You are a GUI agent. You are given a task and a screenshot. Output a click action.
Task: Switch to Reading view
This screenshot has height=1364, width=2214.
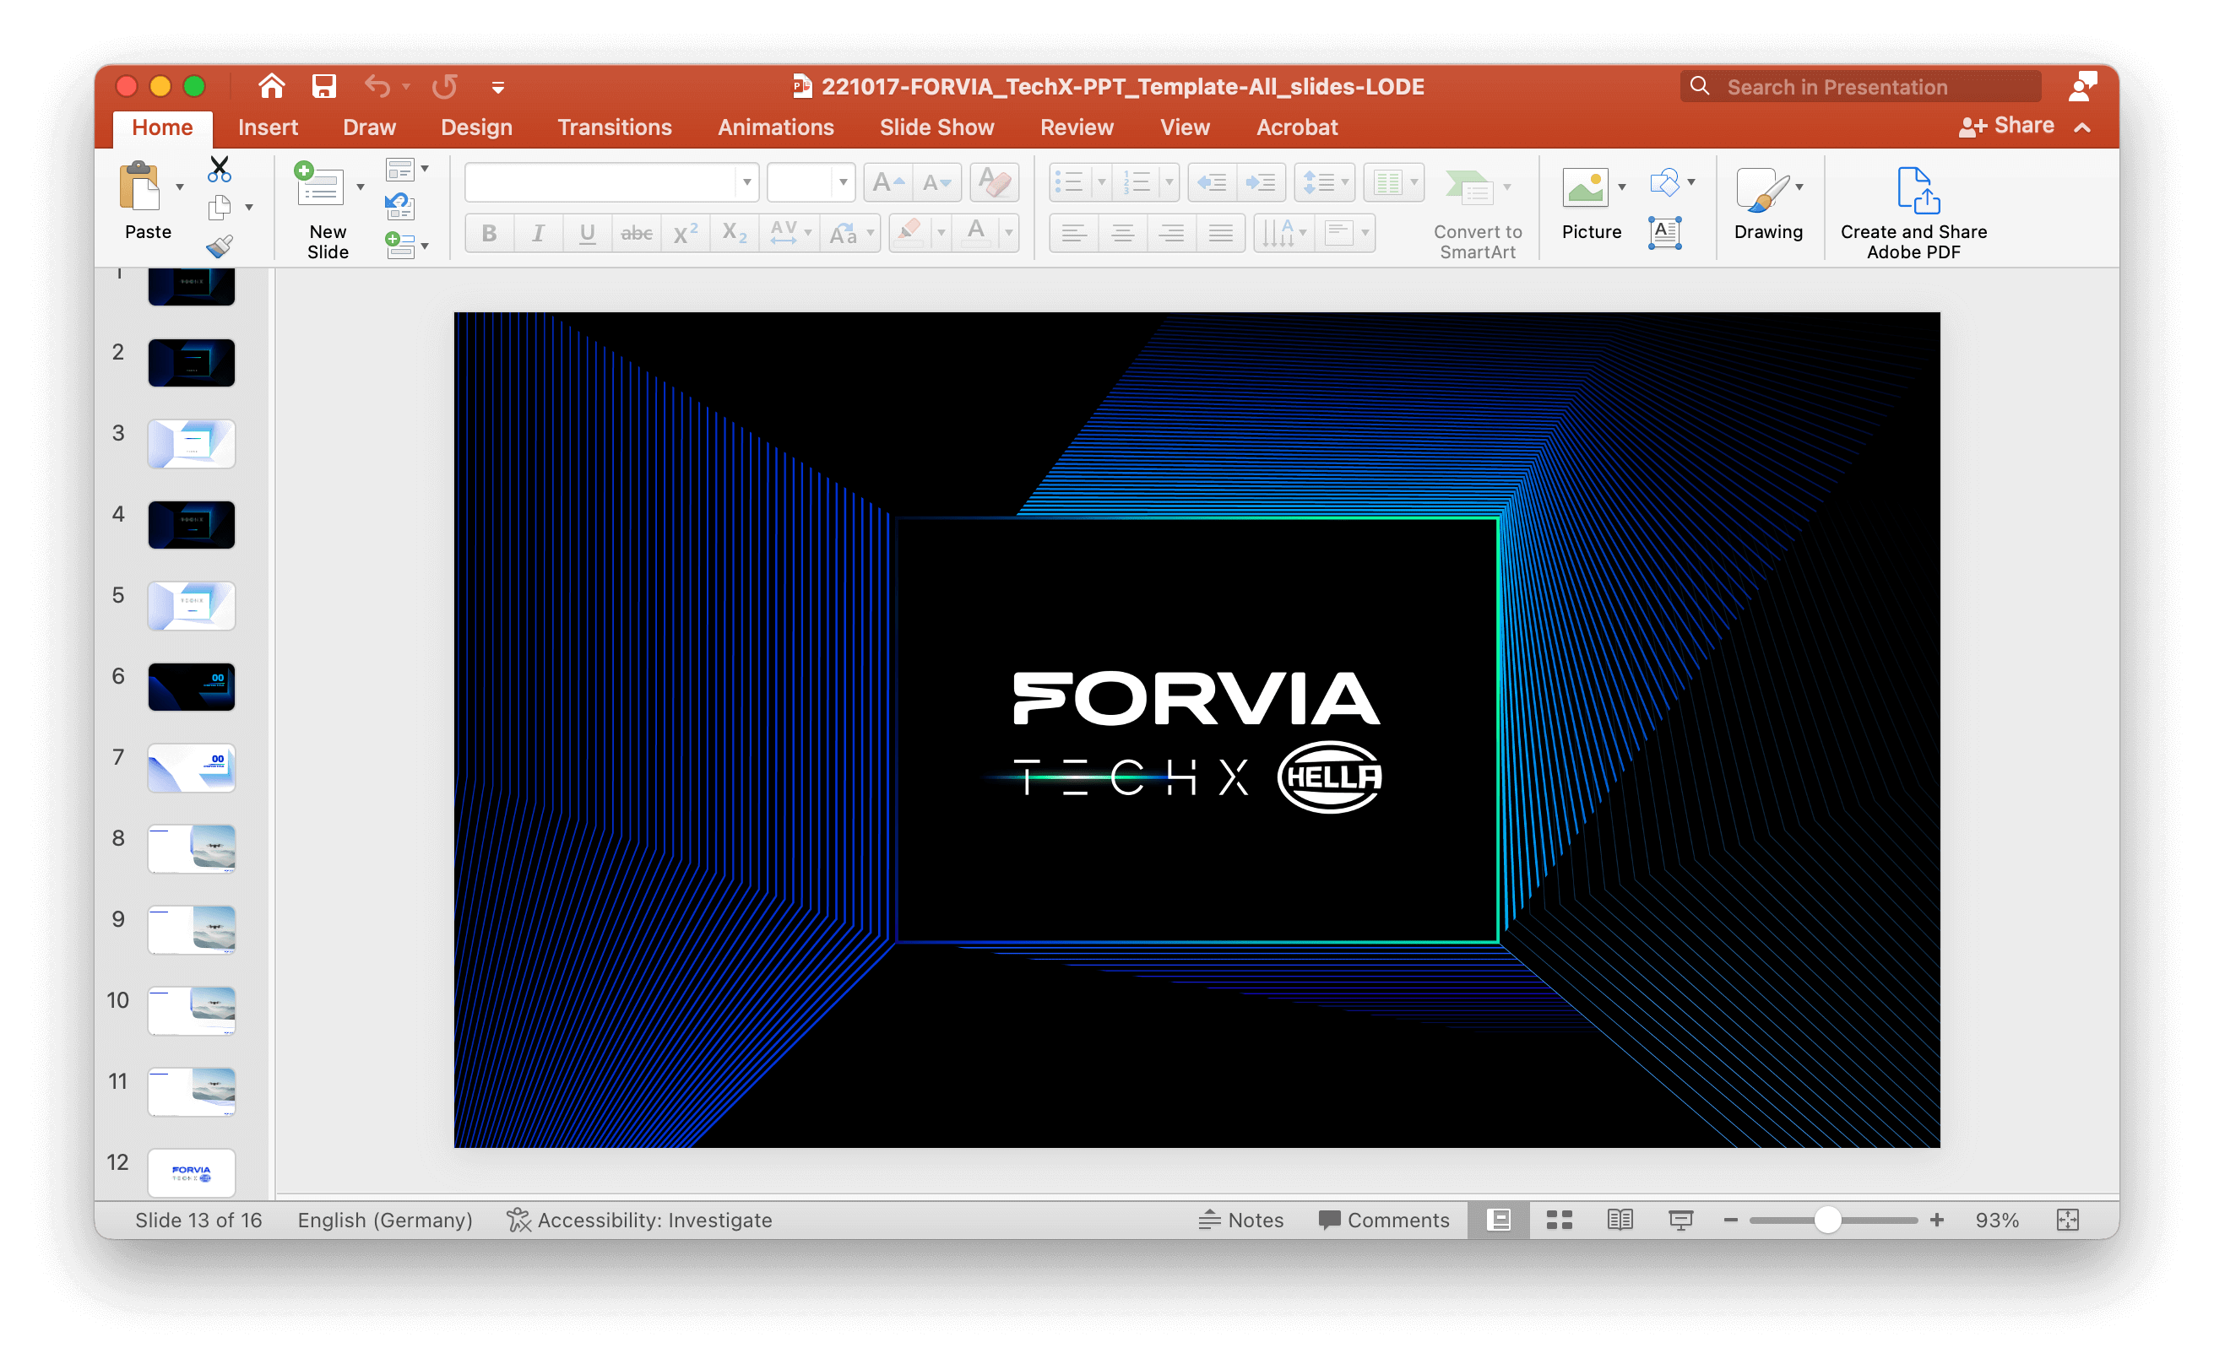1620,1220
